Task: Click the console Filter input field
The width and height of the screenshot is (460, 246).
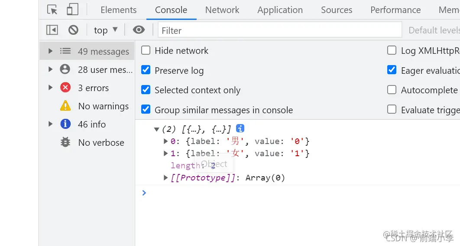Action: pos(280,30)
